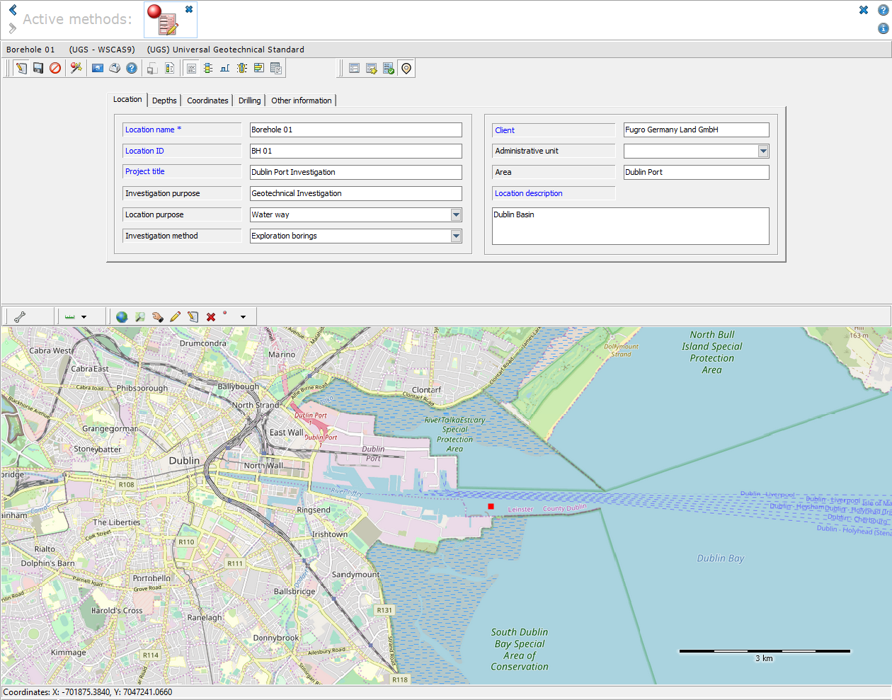This screenshot has width=892, height=700.
Task: Open the magic wand wizard tool
Action: point(76,68)
